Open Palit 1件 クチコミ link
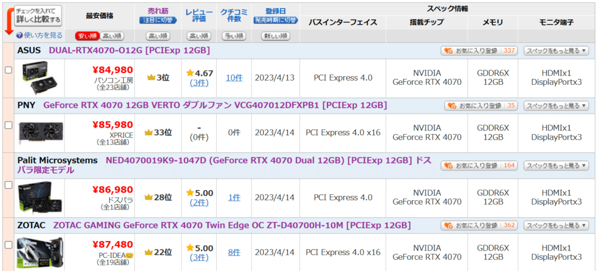Screen dimensions: 600x271 (x=234, y=198)
